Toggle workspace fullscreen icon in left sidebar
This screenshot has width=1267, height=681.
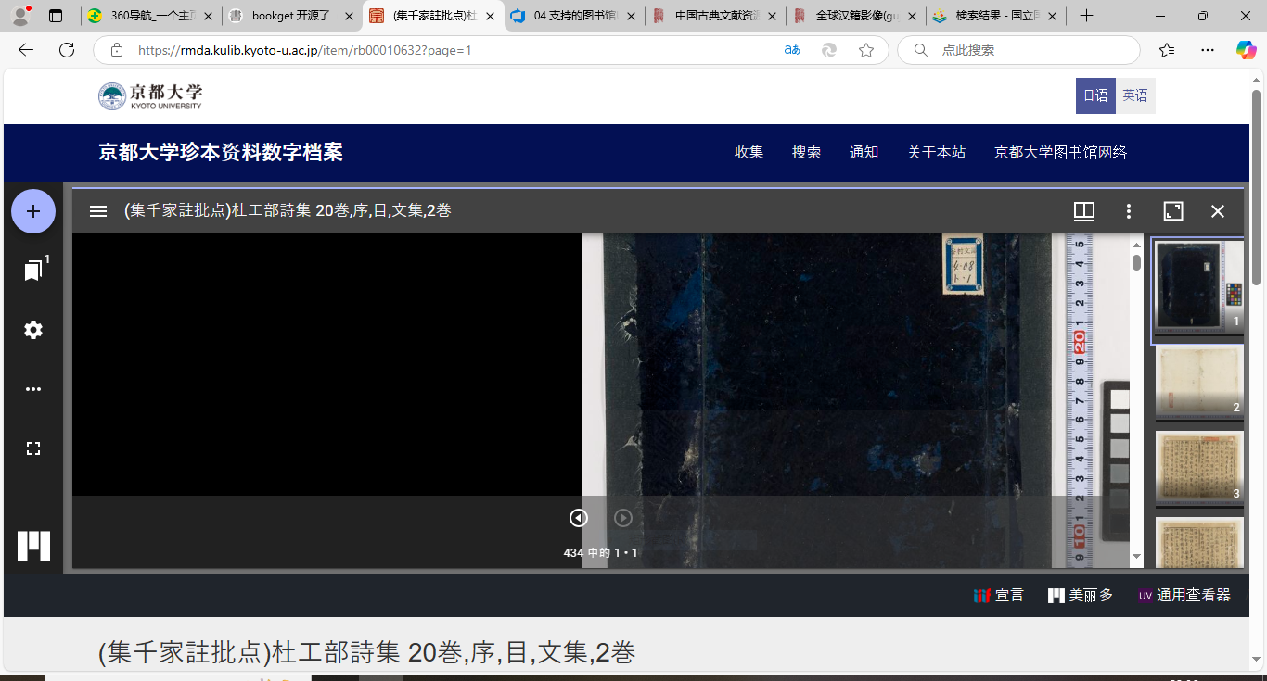click(x=33, y=448)
